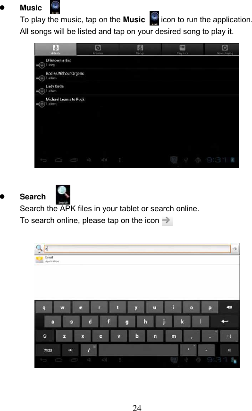Tap the tab key on keyboard
Image resolution: width=252 pixels, height=411 pixels.
pos(70,350)
